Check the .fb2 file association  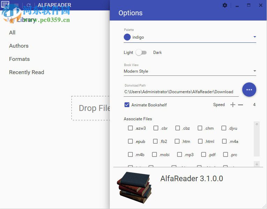(155, 141)
